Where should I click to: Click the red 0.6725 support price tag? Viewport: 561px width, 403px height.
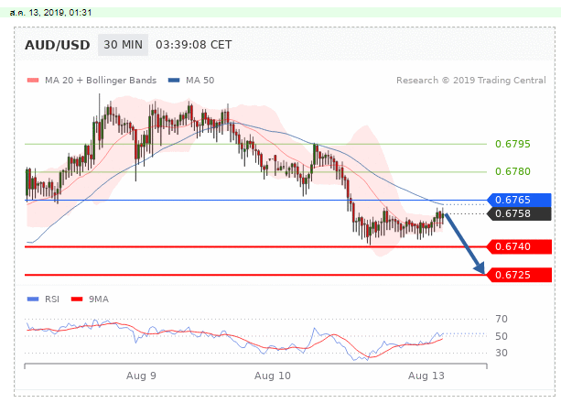pyautogui.click(x=520, y=275)
